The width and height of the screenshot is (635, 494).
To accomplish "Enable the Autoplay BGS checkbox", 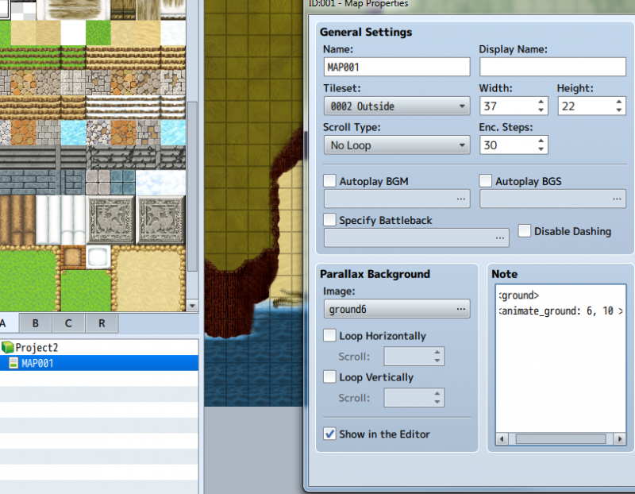I will coord(485,181).
